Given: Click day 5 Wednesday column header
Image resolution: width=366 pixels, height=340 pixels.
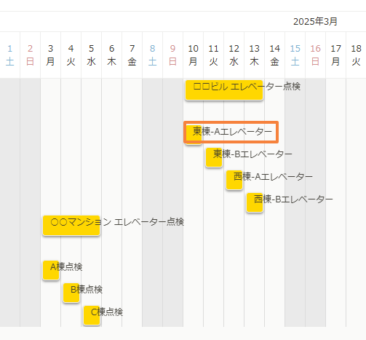Looking at the screenshot, I should (x=91, y=55).
